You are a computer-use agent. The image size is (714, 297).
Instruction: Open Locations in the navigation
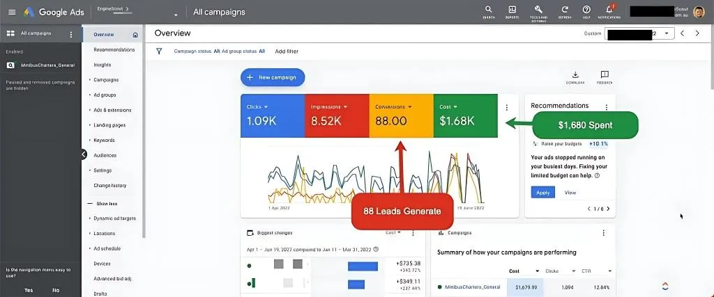[105, 234]
